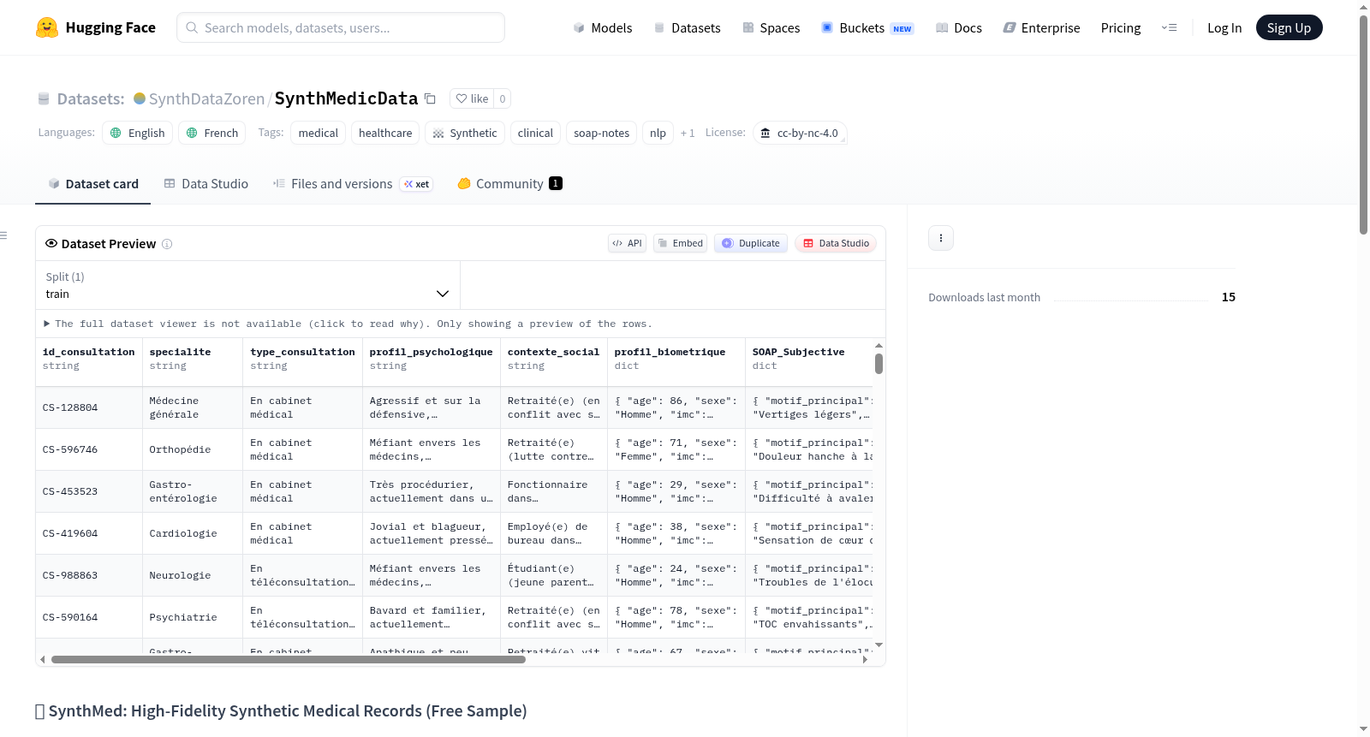Open the more navigation menu icon
This screenshot has width=1370, height=737.
coord(1169,27)
